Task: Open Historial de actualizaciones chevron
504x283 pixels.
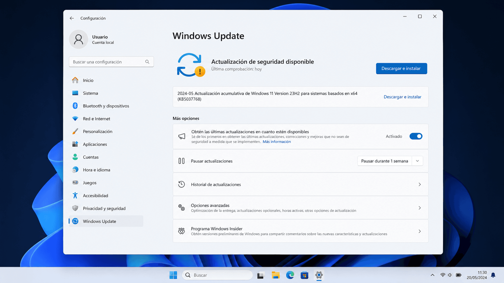Action: [x=420, y=184]
